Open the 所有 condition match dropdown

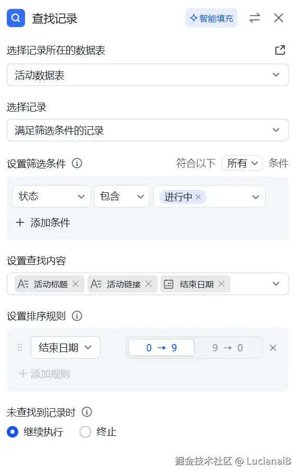coord(242,163)
